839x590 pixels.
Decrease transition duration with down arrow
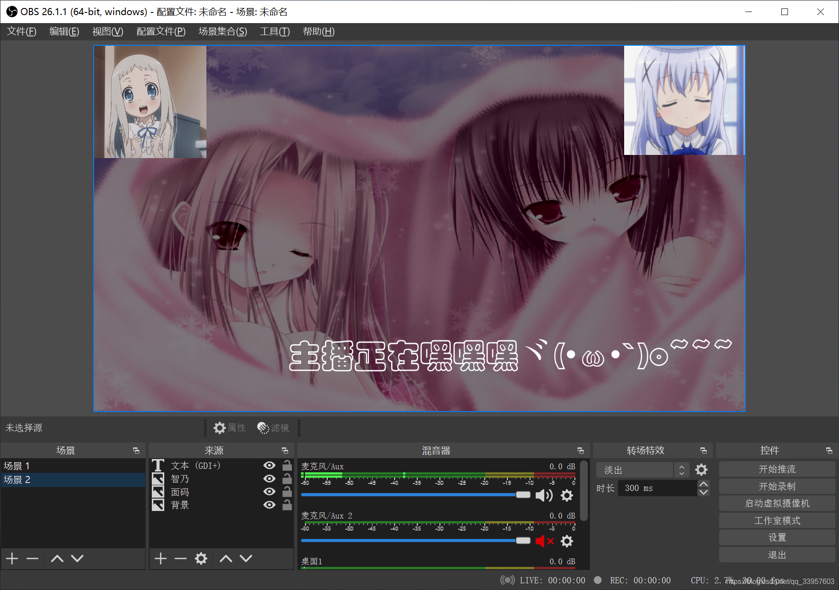coord(703,492)
